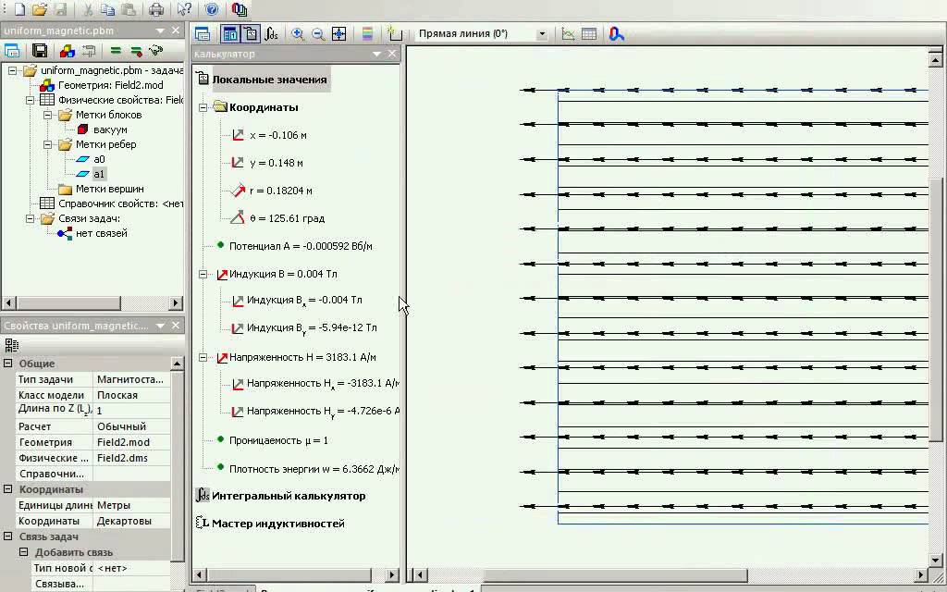This screenshot has width=947, height=592.
Task: Click the New document icon
Action: tap(20, 9)
